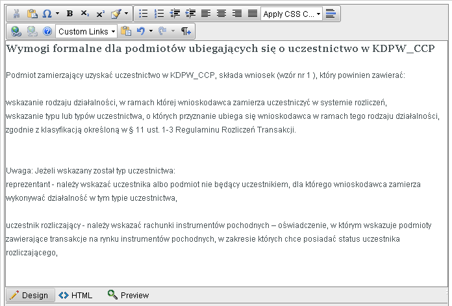
Task: Toggle the bulleted list
Action: [x=144, y=14]
